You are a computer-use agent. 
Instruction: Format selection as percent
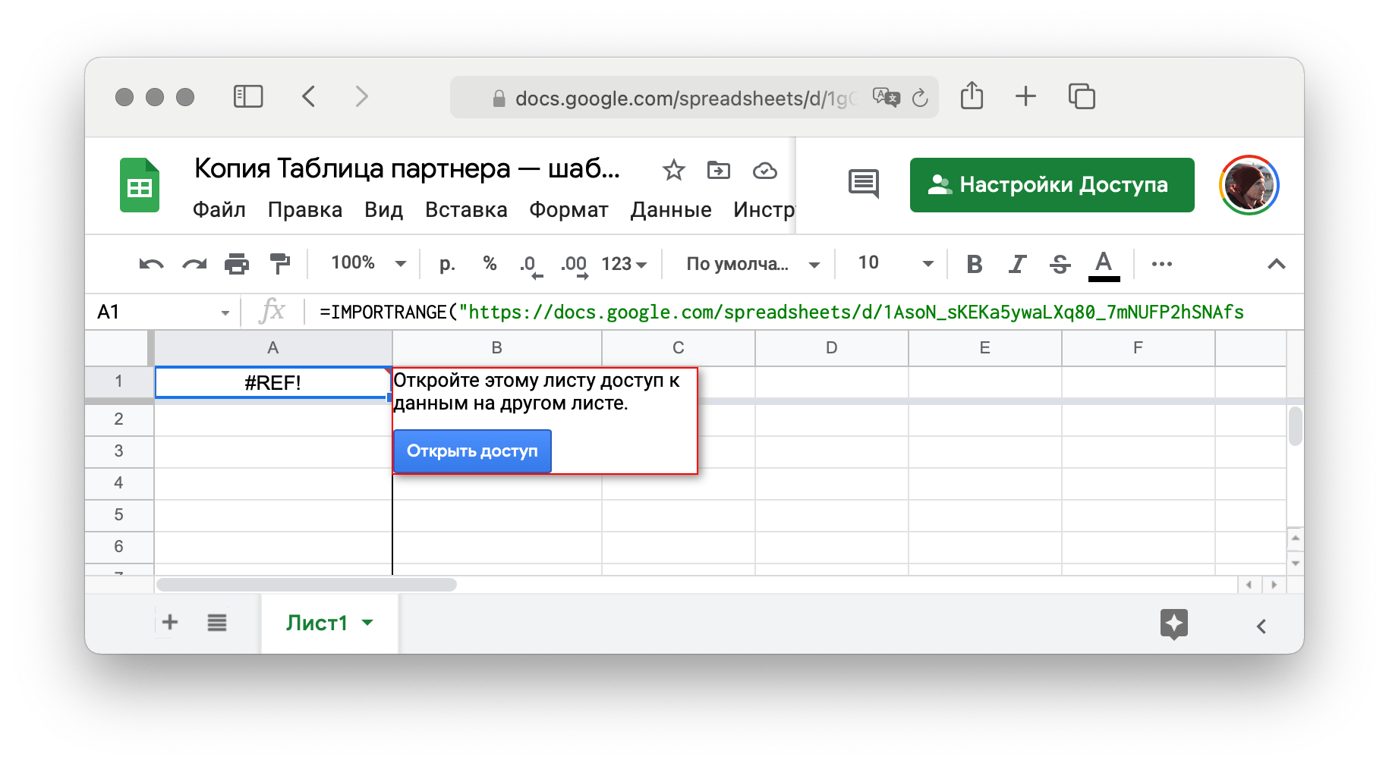(490, 263)
